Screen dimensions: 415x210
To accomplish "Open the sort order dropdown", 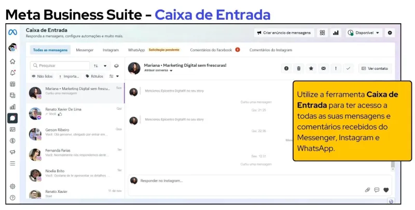I will [101, 66].
